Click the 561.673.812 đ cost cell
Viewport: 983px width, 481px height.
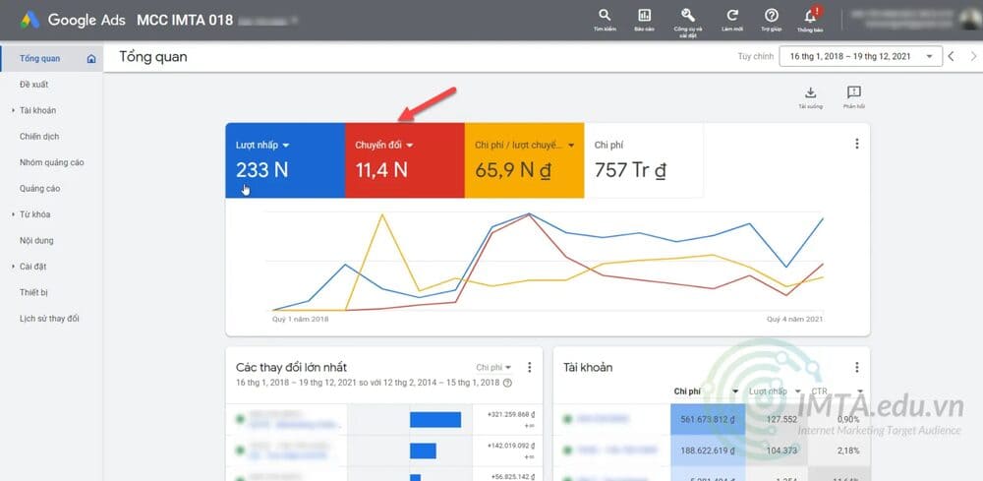tap(709, 420)
